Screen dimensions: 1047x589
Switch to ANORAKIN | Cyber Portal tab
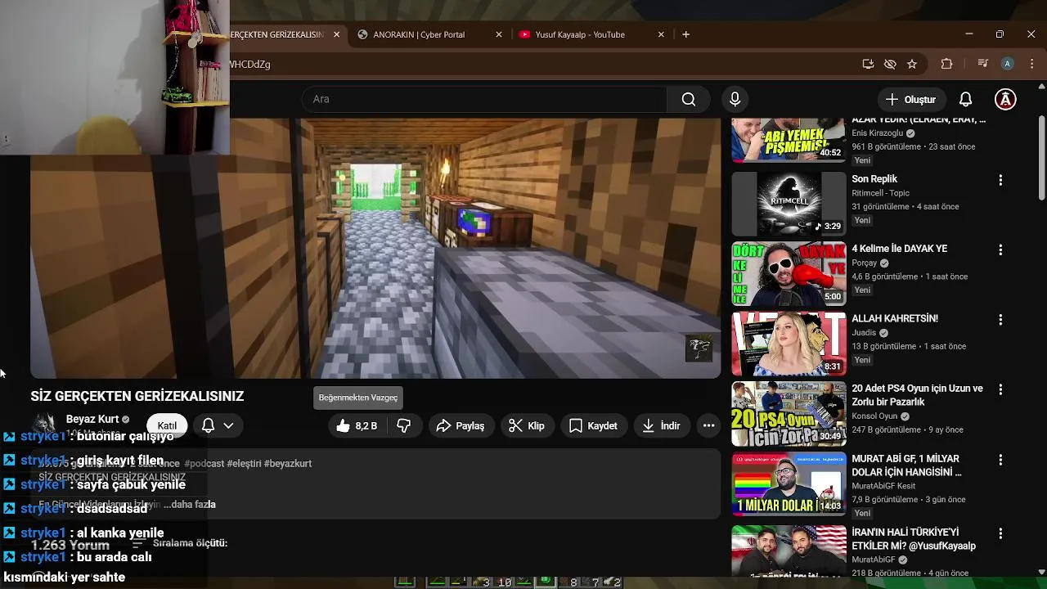point(420,34)
